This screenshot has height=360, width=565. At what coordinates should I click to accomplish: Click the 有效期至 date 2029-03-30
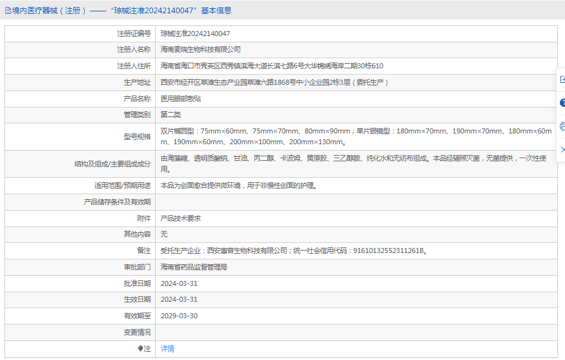pyautogui.click(x=179, y=316)
